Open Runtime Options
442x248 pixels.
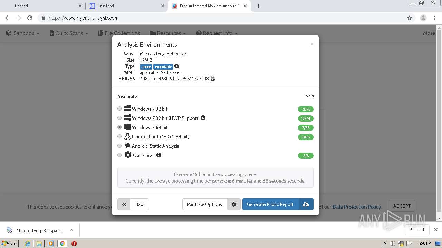204,204
